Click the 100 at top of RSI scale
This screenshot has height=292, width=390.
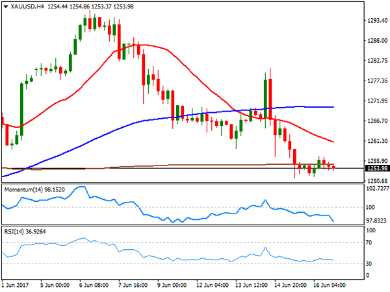371,230
